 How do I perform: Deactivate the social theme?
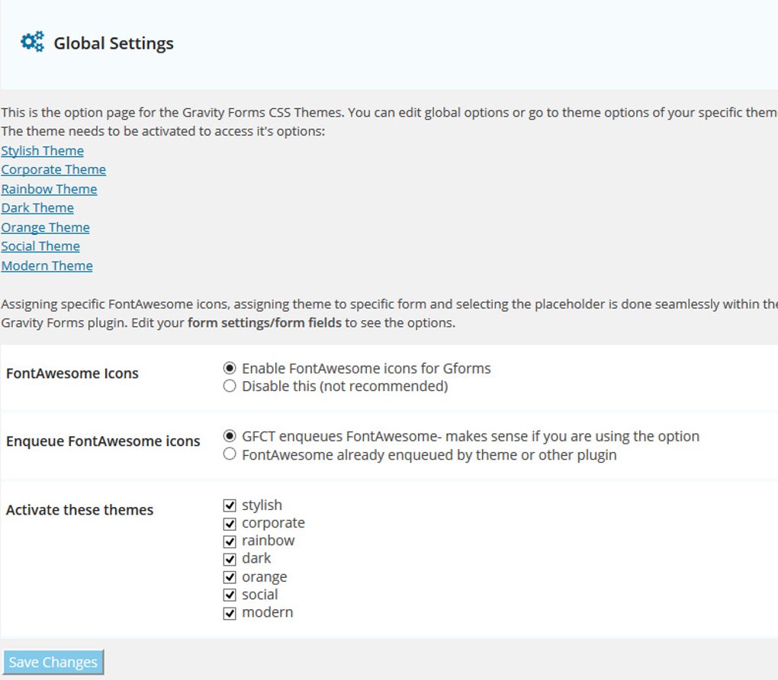(x=230, y=595)
